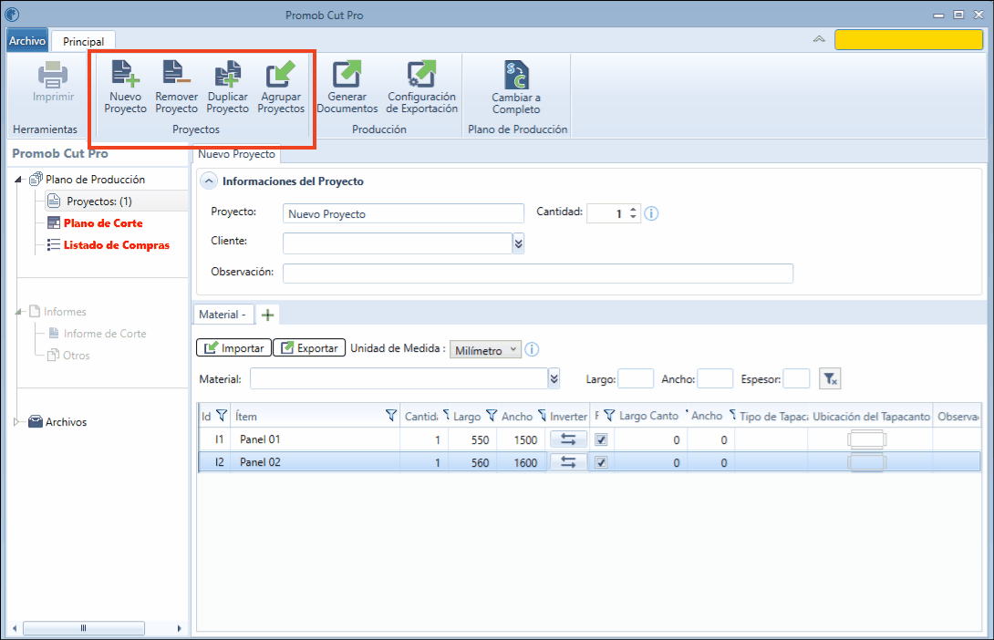Click the swap arrows for Panel 01
The width and height of the screenshot is (994, 640).
(x=568, y=439)
